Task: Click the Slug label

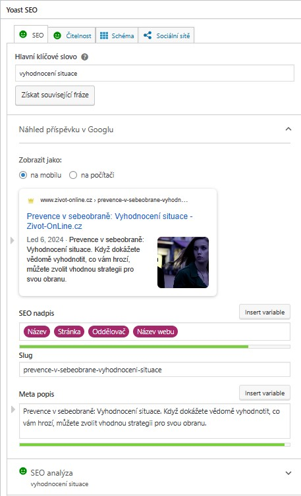Action: point(26,355)
